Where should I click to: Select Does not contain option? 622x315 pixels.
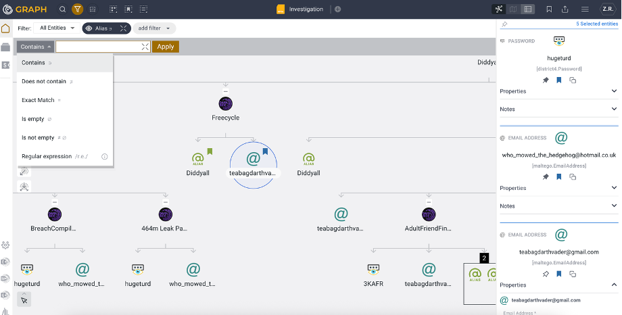(x=65, y=81)
